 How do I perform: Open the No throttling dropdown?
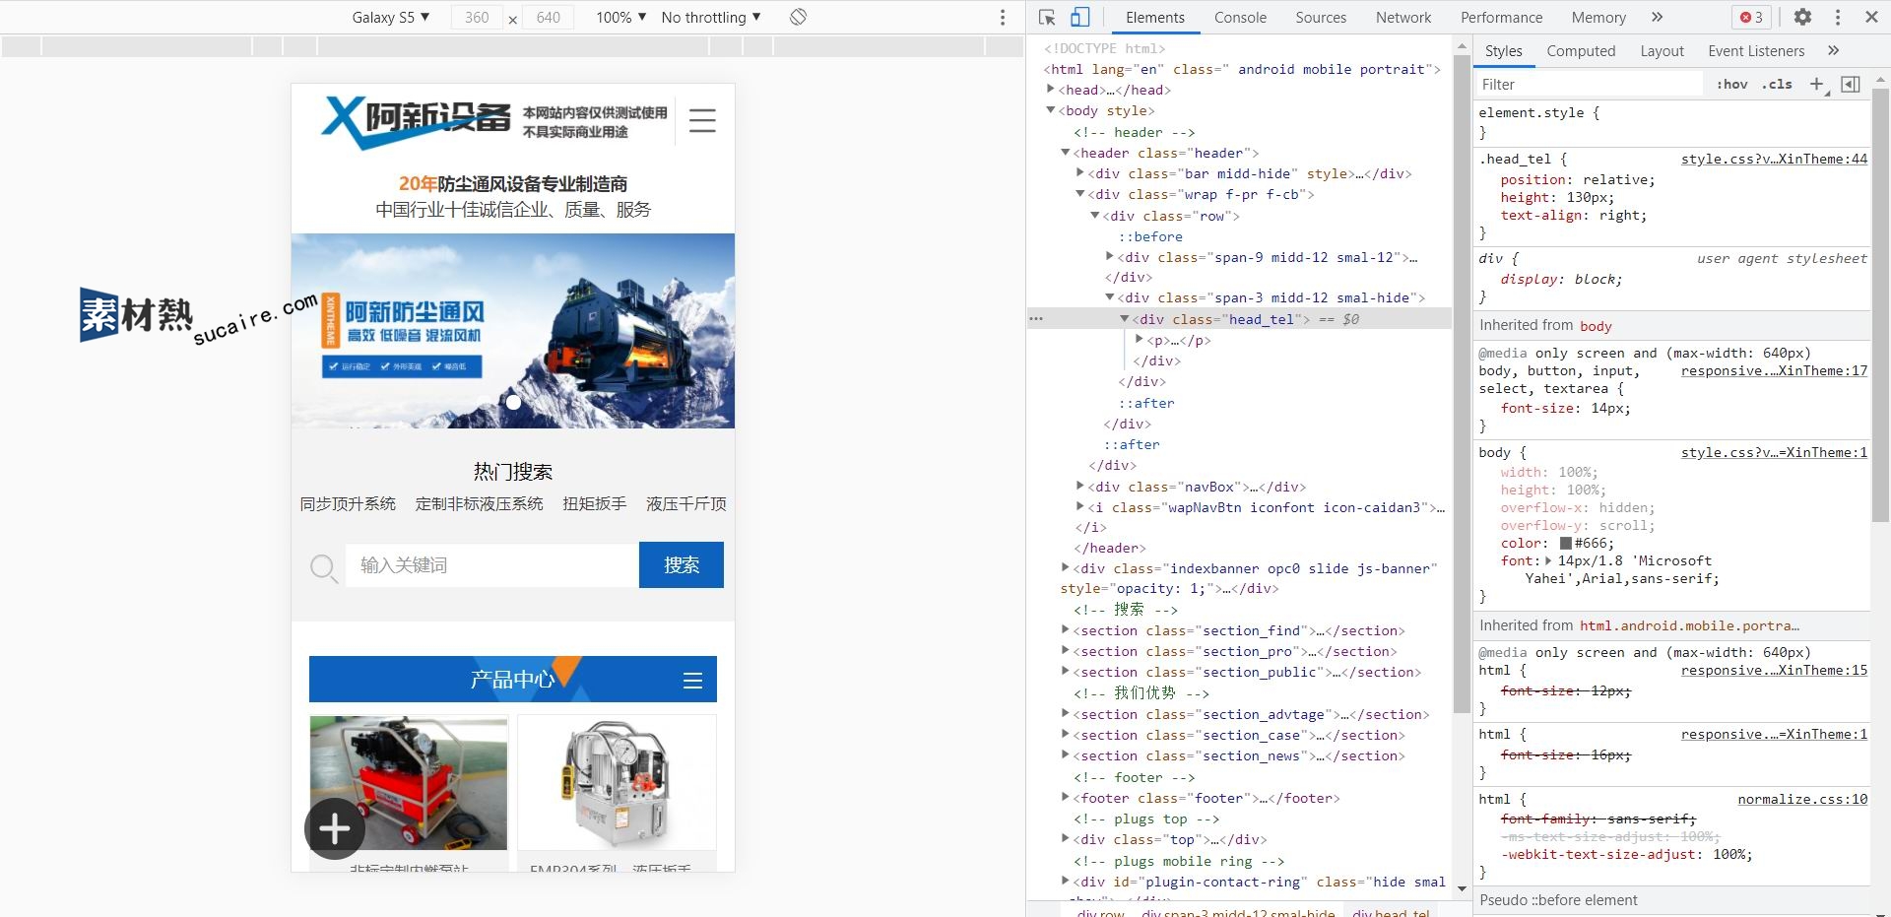coord(711,17)
